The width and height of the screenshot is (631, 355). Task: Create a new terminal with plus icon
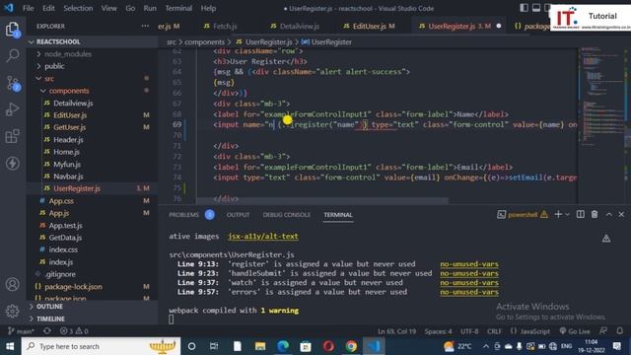[558, 215]
